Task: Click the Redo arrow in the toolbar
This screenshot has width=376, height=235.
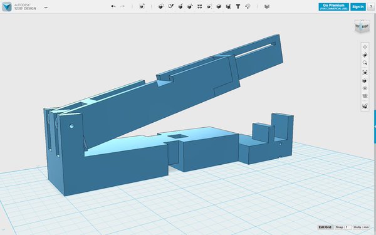Action: point(123,6)
